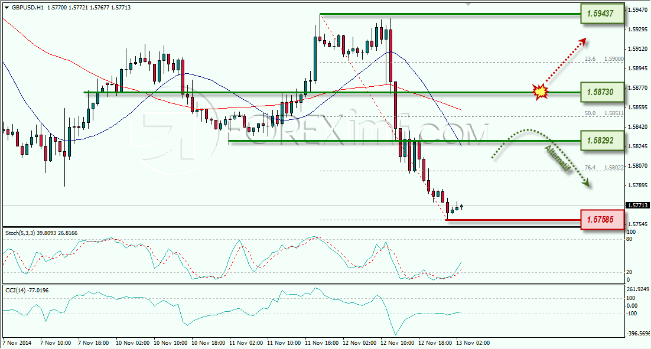Image resolution: width=651 pixels, height=349 pixels.
Task: Click CCI scale maximum 261.9249
Action: click(638, 289)
